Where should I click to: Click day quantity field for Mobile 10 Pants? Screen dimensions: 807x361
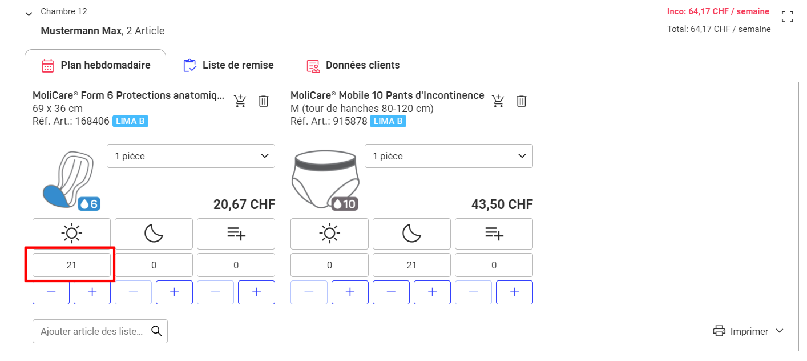(329, 265)
